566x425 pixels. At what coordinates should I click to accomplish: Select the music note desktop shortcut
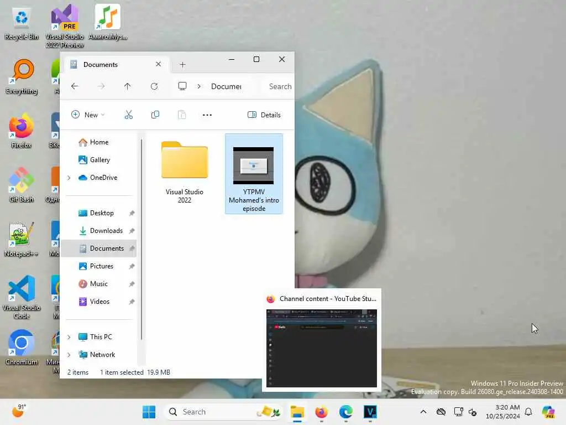coord(108,22)
